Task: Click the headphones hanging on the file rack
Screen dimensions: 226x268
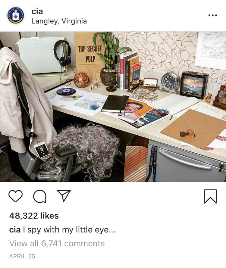Action: point(62,53)
